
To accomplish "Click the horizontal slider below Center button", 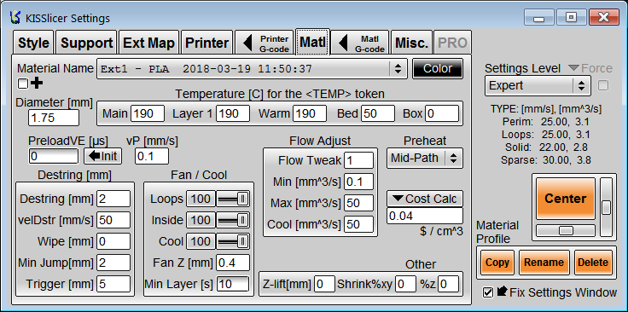I will pos(566,230).
